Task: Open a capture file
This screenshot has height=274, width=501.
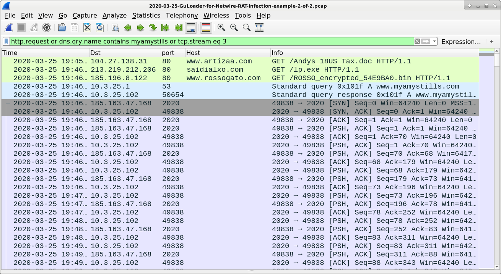Action: tap(61, 27)
